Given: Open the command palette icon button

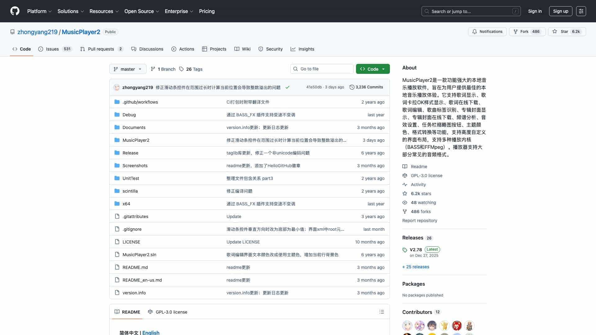Looking at the screenshot, I should [x=581, y=11].
